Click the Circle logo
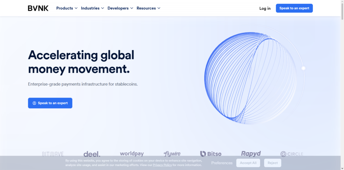The image size is (344, 170). pyautogui.click(x=292, y=154)
